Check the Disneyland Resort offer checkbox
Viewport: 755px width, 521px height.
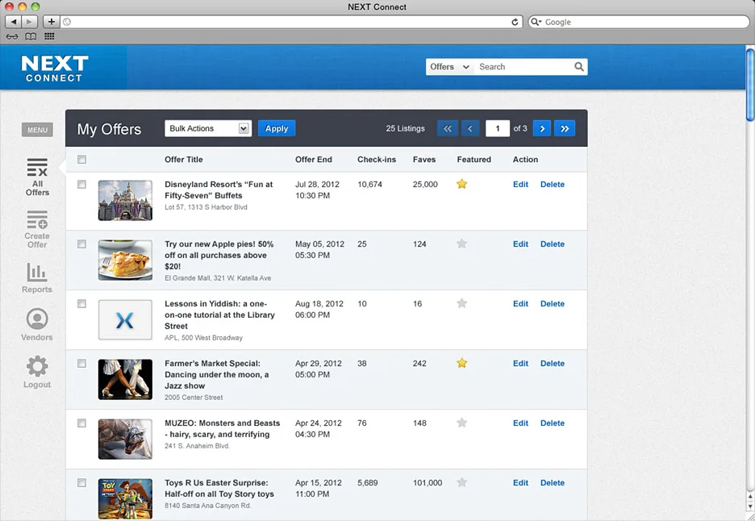[x=81, y=185]
